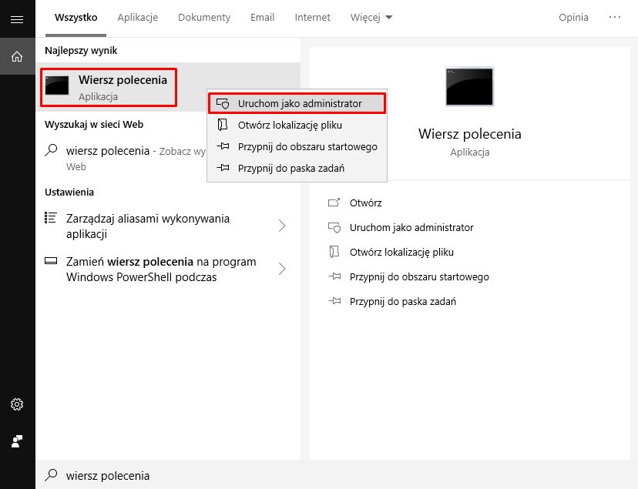Click the web search magnifier icon in results

(52, 150)
